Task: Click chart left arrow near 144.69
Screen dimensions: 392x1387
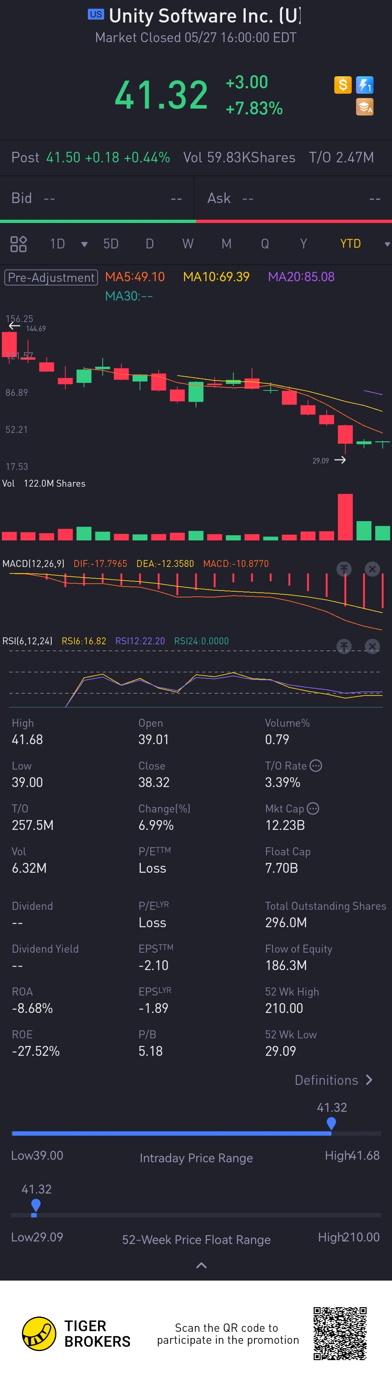Action: tap(15, 326)
